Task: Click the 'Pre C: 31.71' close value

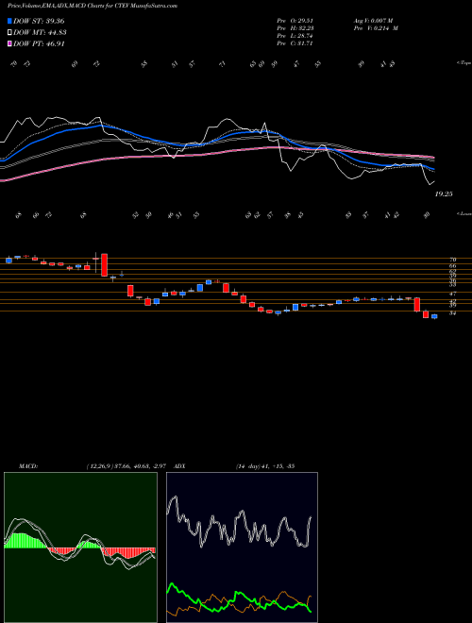Action: (x=295, y=43)
